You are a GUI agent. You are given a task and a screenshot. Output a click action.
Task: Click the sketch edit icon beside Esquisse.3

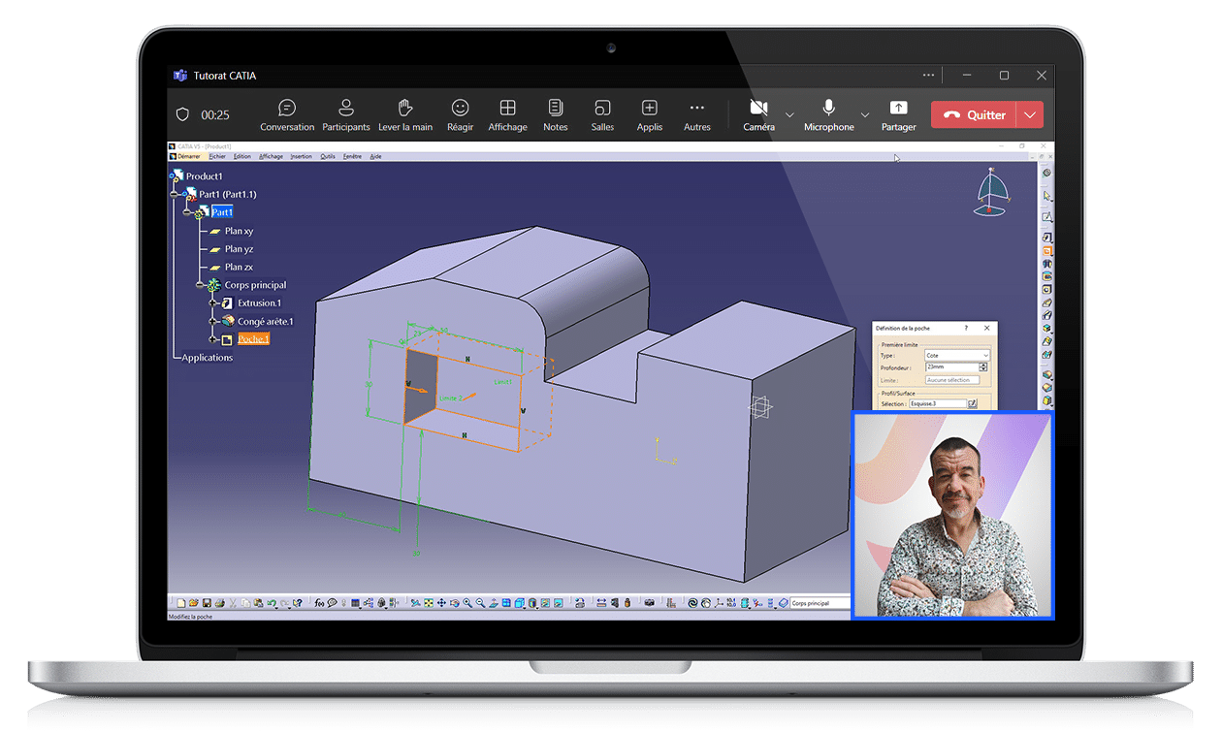coord(973,403)
